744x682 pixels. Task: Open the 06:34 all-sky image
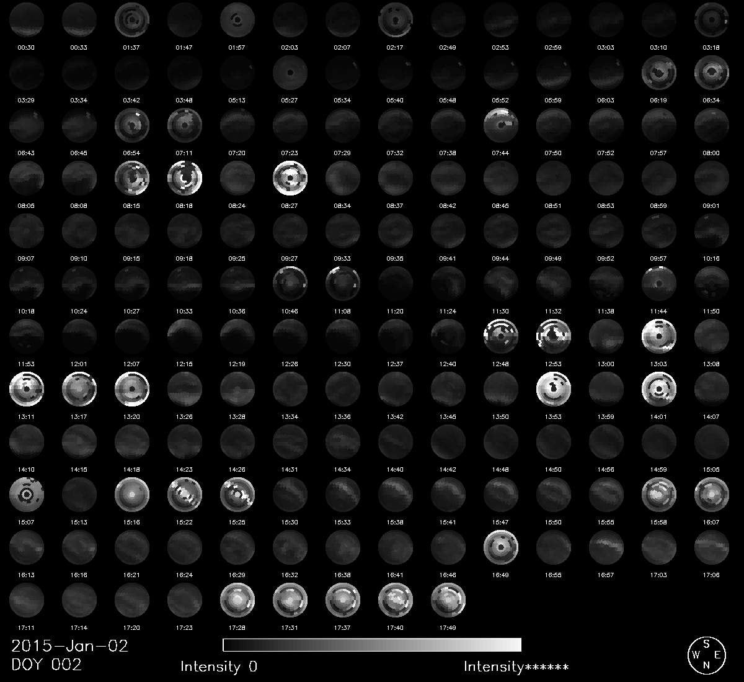(x=712, y=73)
